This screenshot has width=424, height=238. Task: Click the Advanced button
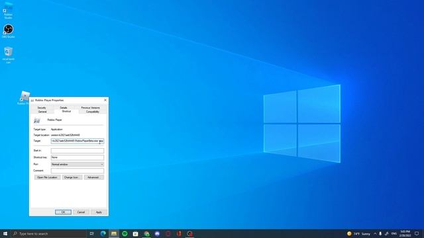[94, 178]
